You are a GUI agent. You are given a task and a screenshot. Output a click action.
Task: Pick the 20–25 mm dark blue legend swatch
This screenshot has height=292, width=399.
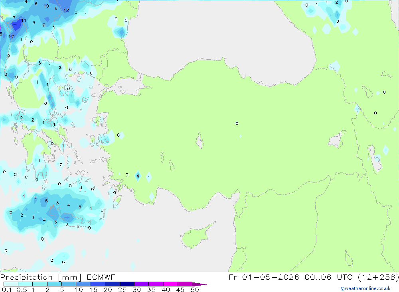112,284
